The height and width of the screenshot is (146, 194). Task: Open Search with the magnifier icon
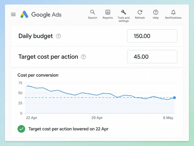click(92, 12)
